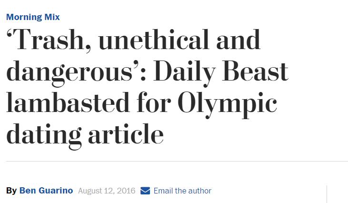The height and width of the screenshot is (203, 348).
Task: Click the "By" label before the author name
Action: [11, 191]
